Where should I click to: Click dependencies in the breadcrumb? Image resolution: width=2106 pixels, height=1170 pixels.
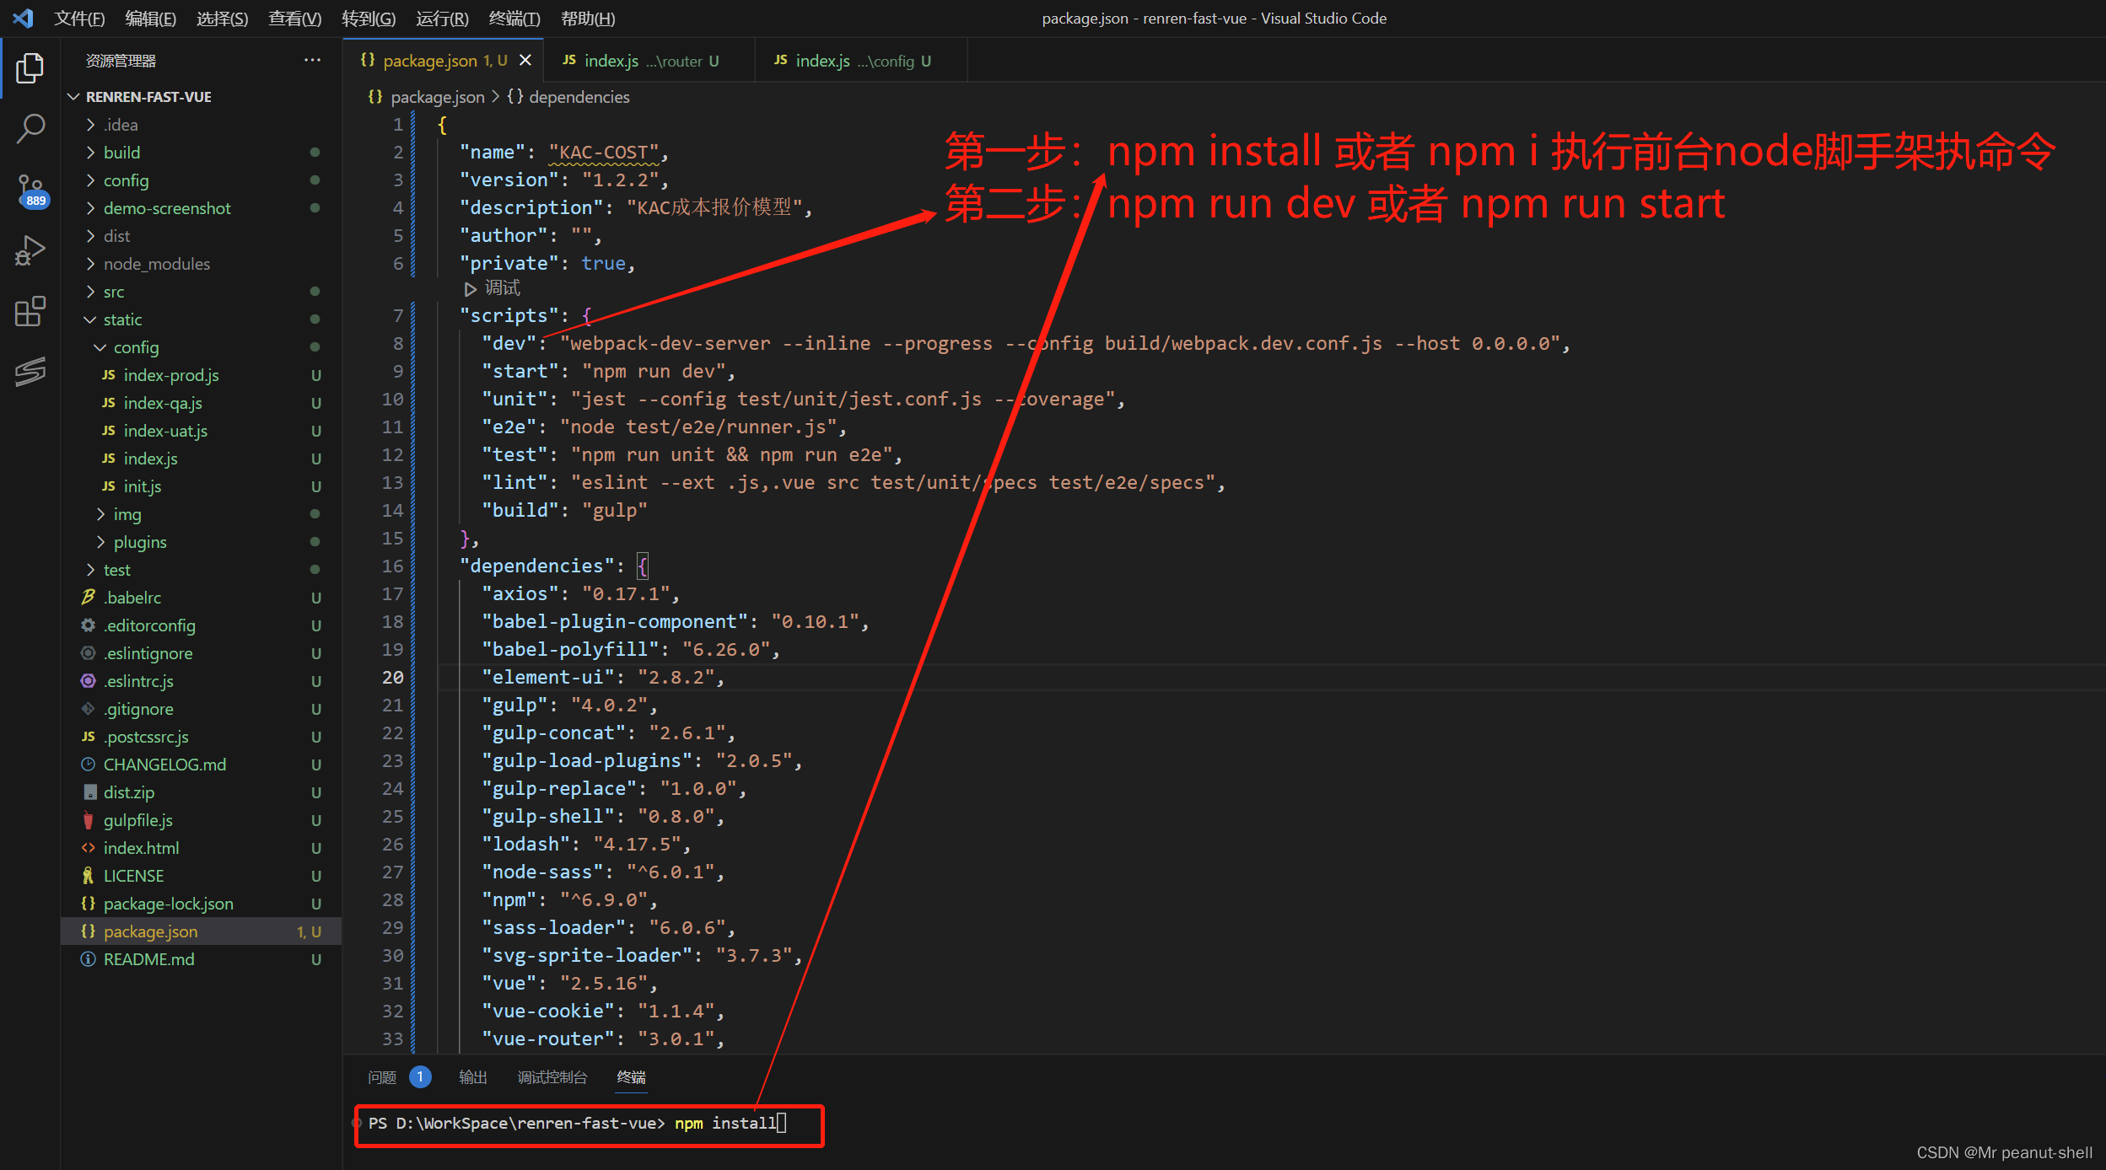(x=579, y=97)
